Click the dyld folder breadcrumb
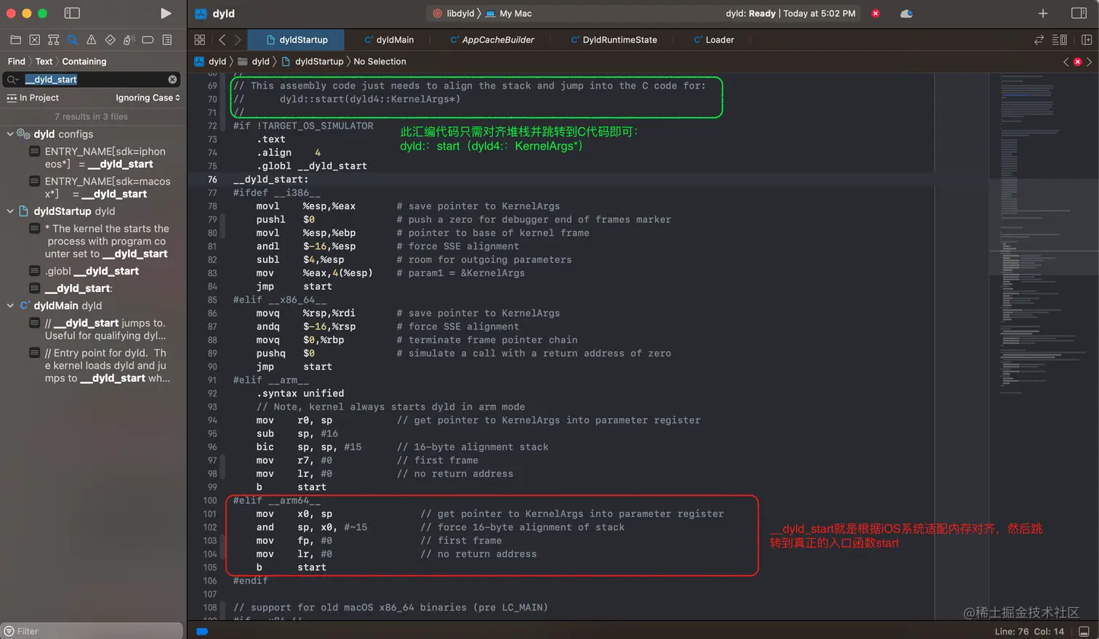The width and height of the screenshot is (1099, 639). tap(254, 62)
